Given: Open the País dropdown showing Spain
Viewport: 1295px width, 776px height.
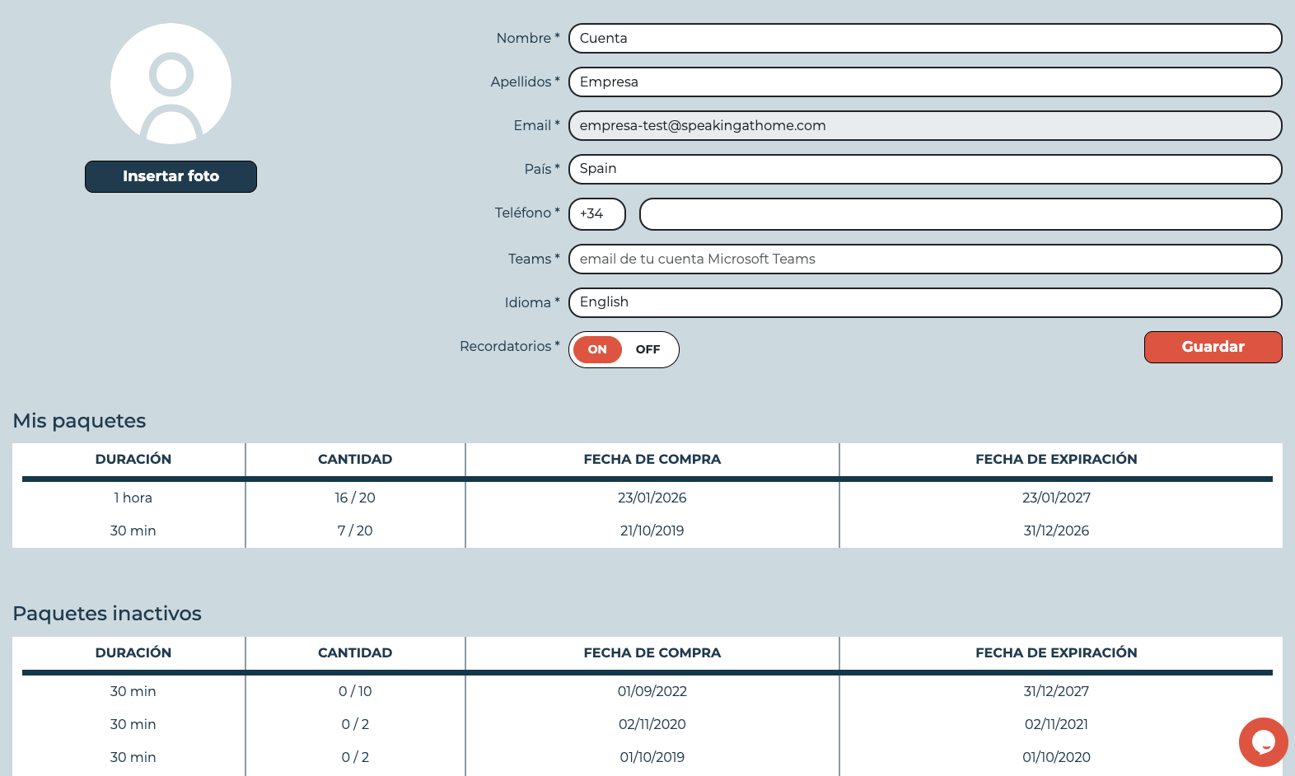Looking at the screenshot, I should tap(925, 169).
